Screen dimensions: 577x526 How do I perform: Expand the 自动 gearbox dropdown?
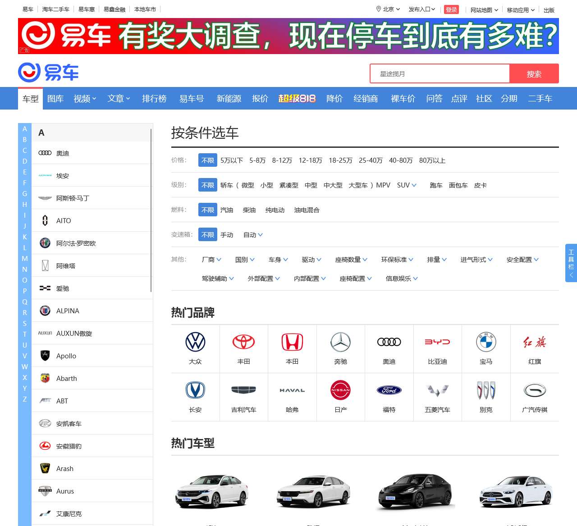tap(253, 235)
